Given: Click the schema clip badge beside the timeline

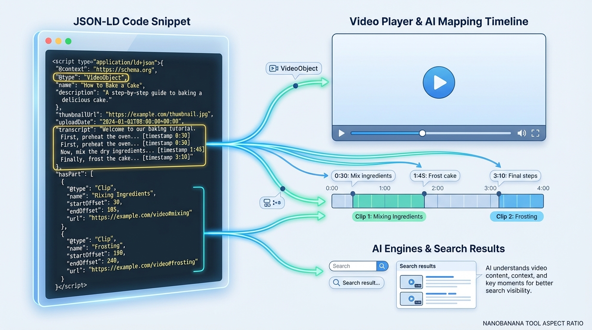Looking at the screenshot, I should pyautogui.click(x=272, y=202).
